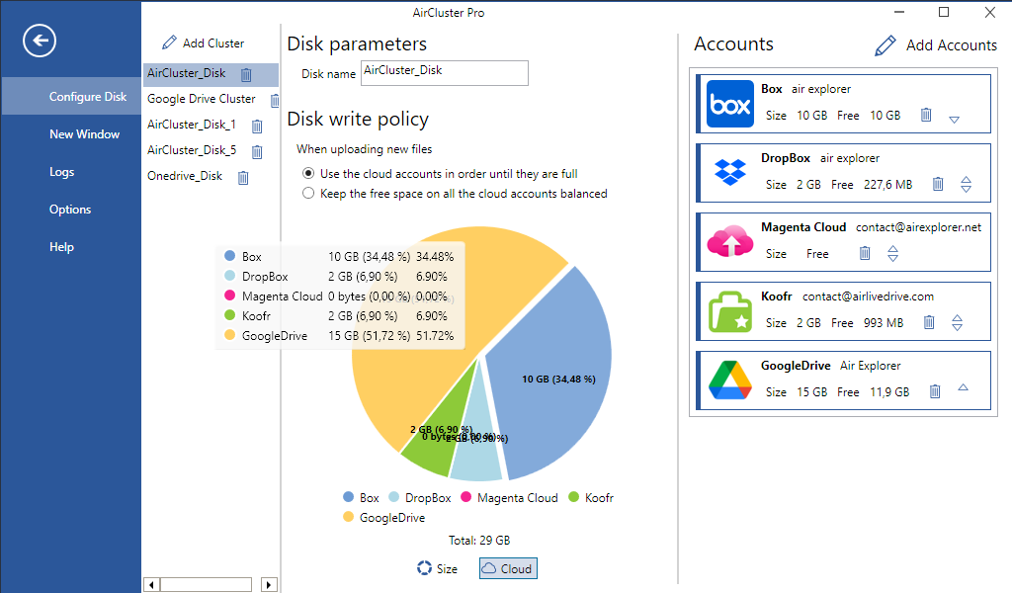The height and width of the screenshot is (593, 1012).
Task: Go back using the circled arrow icon
Action: click(x=40, y=41)
